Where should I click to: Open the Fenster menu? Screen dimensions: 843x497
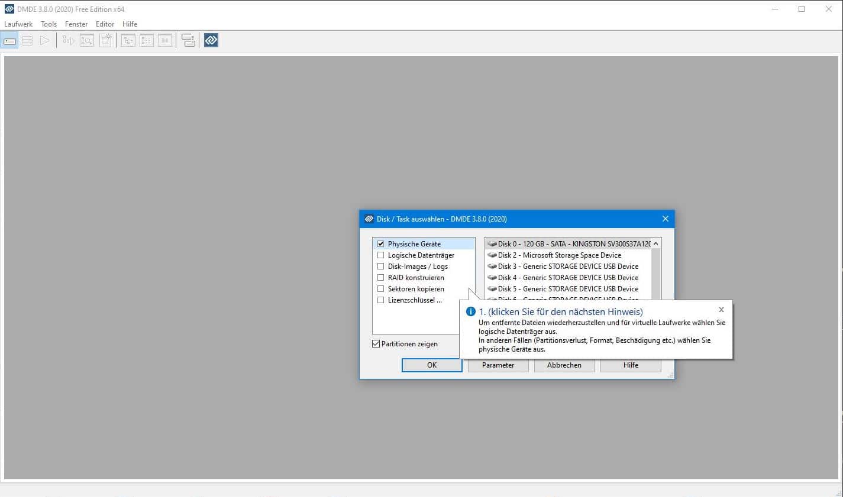click(76, 24)
